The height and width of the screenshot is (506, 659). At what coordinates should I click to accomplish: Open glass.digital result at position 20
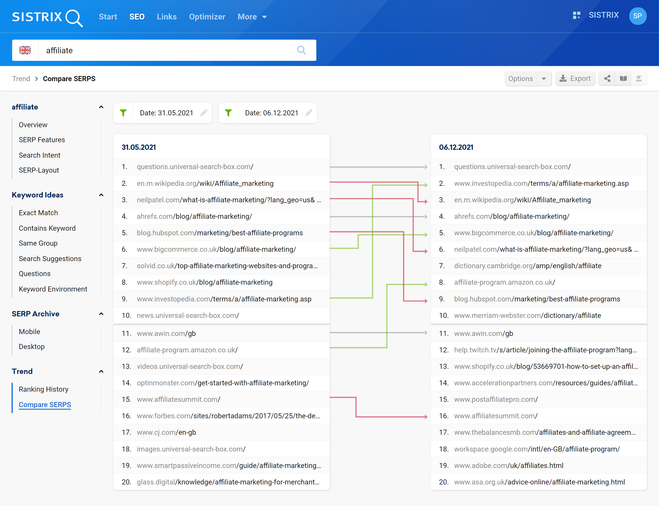click(228, 482)
